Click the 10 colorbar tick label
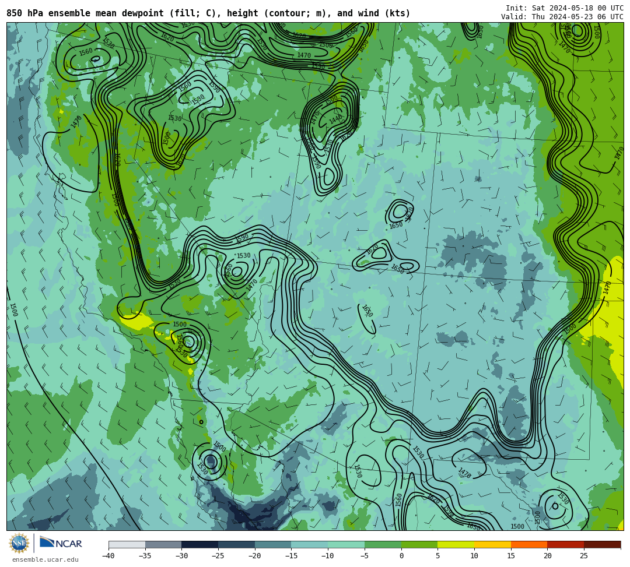Image resolution: width=630 pixels, height=567 pixels. click(x=474, y=556)
